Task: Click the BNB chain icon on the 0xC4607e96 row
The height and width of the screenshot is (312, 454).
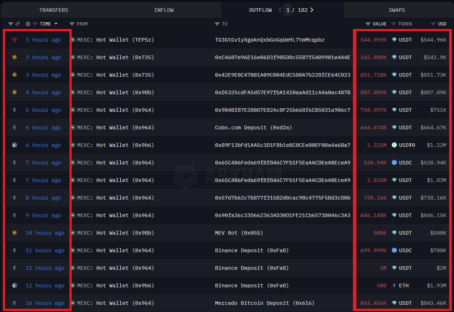Action: coord(15,57)
